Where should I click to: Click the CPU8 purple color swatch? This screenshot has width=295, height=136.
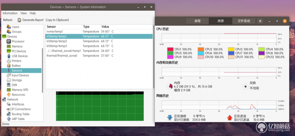pyautogui.click(x=261, y=53)
